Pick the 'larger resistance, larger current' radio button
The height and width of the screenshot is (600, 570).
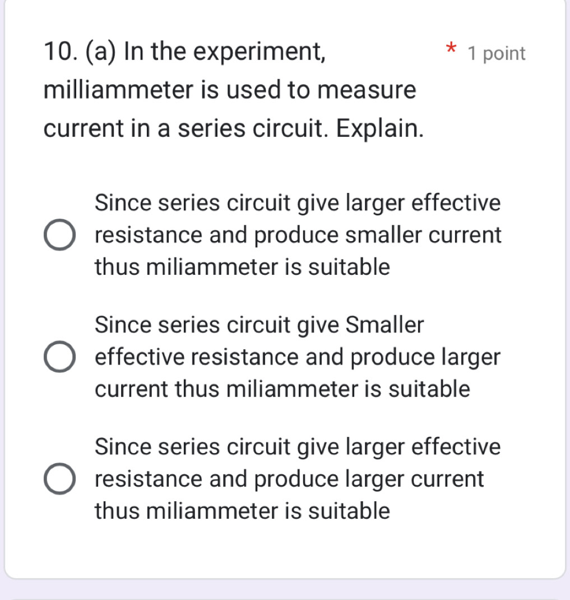[x=60, y=480]
